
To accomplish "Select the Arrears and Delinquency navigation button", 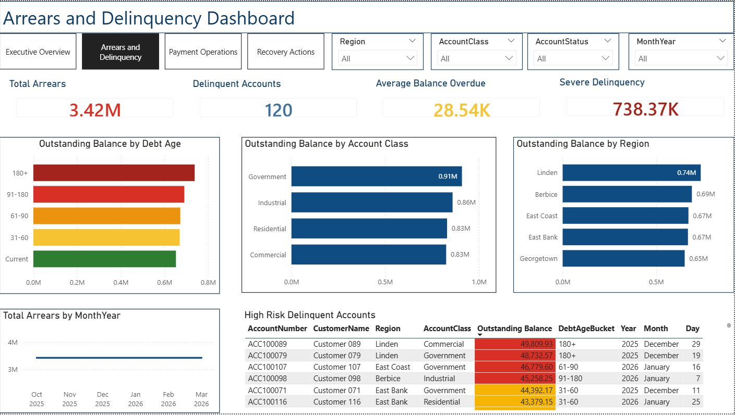I will click(121, 52).
